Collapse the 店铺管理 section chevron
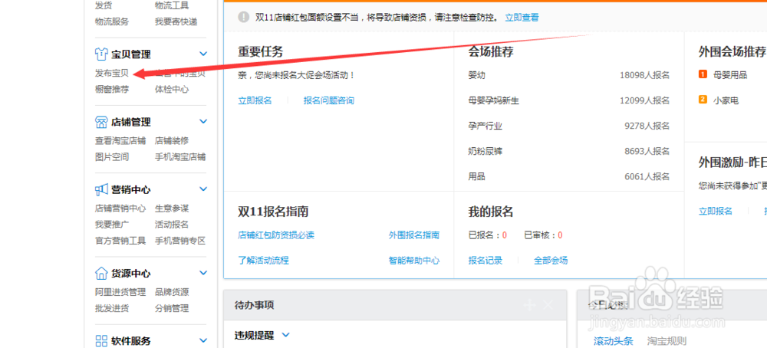 click(203, 121)
